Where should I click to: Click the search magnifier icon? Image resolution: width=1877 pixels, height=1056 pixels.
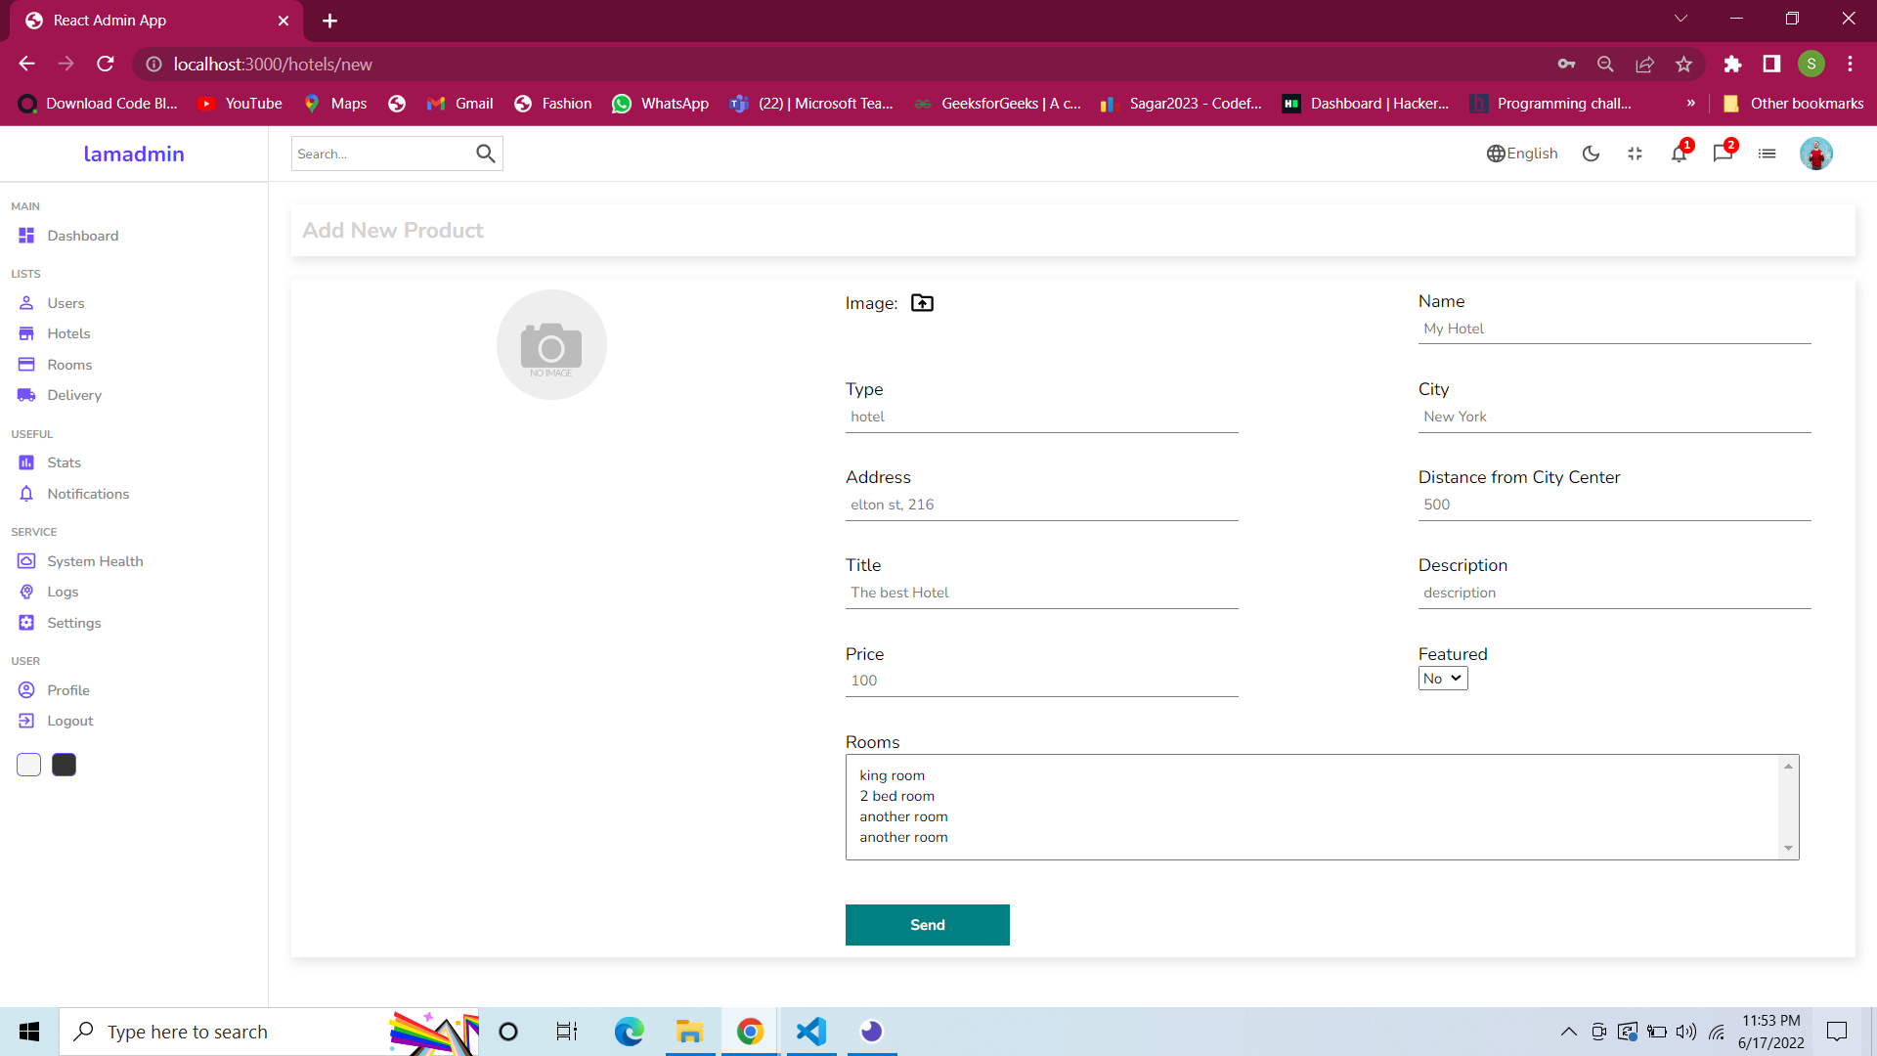(x=486, y=154)
